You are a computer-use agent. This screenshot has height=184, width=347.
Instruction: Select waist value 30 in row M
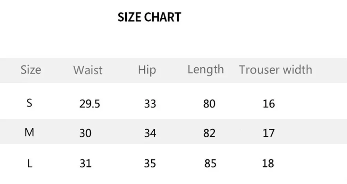point(85,133)
